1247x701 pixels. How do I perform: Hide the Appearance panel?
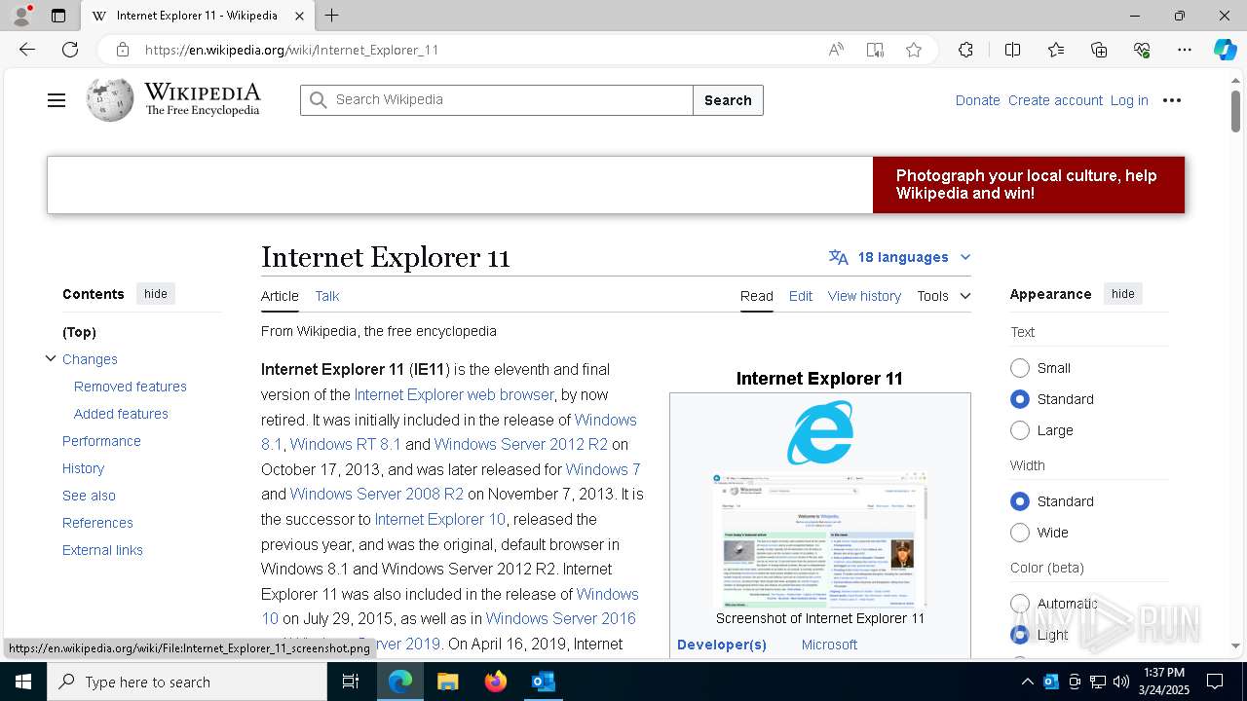pos(1123,294)
